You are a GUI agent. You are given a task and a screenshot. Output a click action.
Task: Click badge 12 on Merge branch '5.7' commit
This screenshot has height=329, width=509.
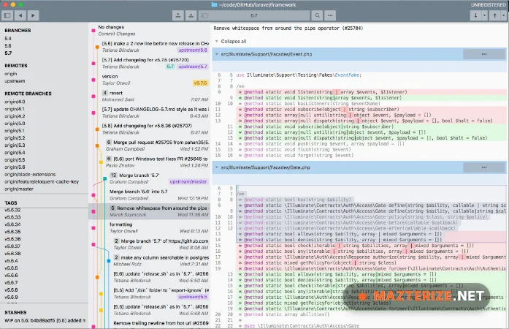tap(113, 175)
